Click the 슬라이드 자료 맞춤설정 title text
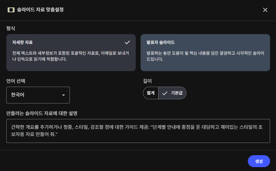Image resolution: width=276 pixels, height=171 pixels. 40,10
